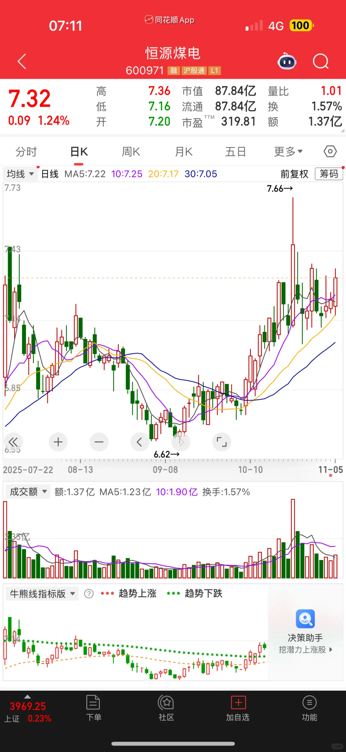Tap the double-left jump chart button
The image size is (346, 752).
click(x=13, y=442)
